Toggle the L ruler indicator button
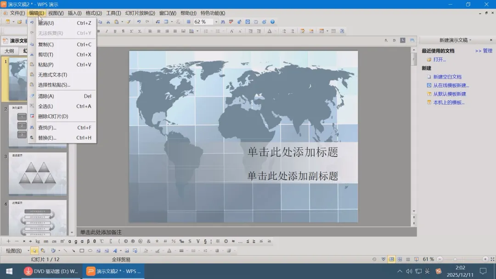 403,40
